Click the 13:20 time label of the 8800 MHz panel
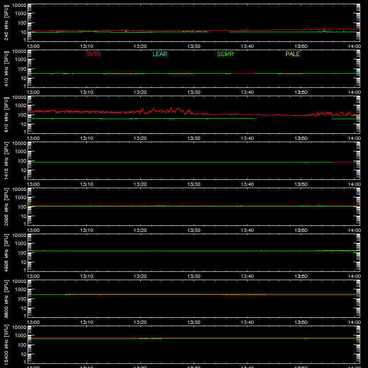Image resolution: width=368 pixels, height=368 pixels. tap(140, 322)
